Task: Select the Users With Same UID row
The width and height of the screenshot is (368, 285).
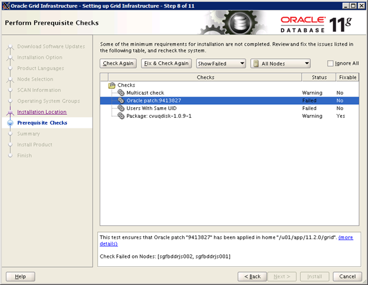Action: pyautogui.click(x=229, y=108)
